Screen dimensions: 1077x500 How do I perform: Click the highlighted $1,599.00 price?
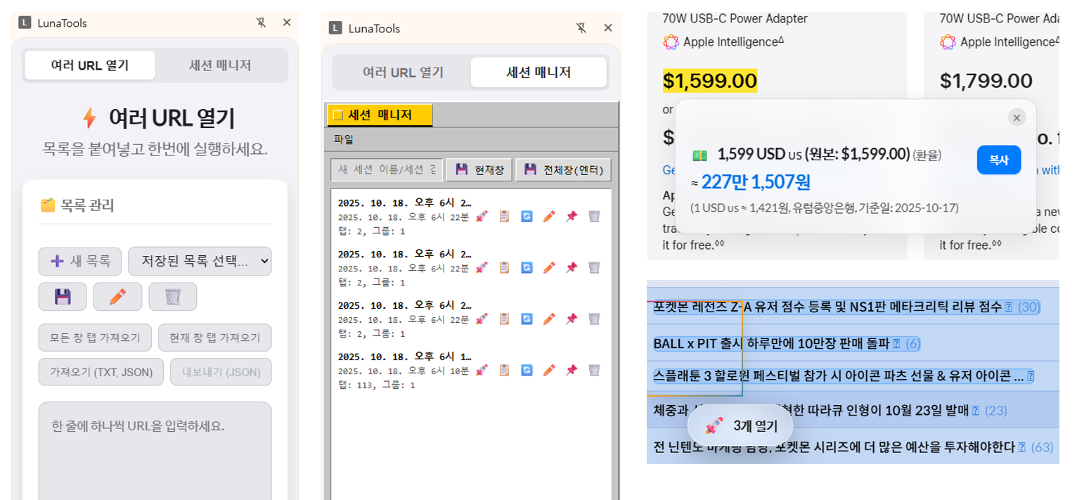coord(710,81)
